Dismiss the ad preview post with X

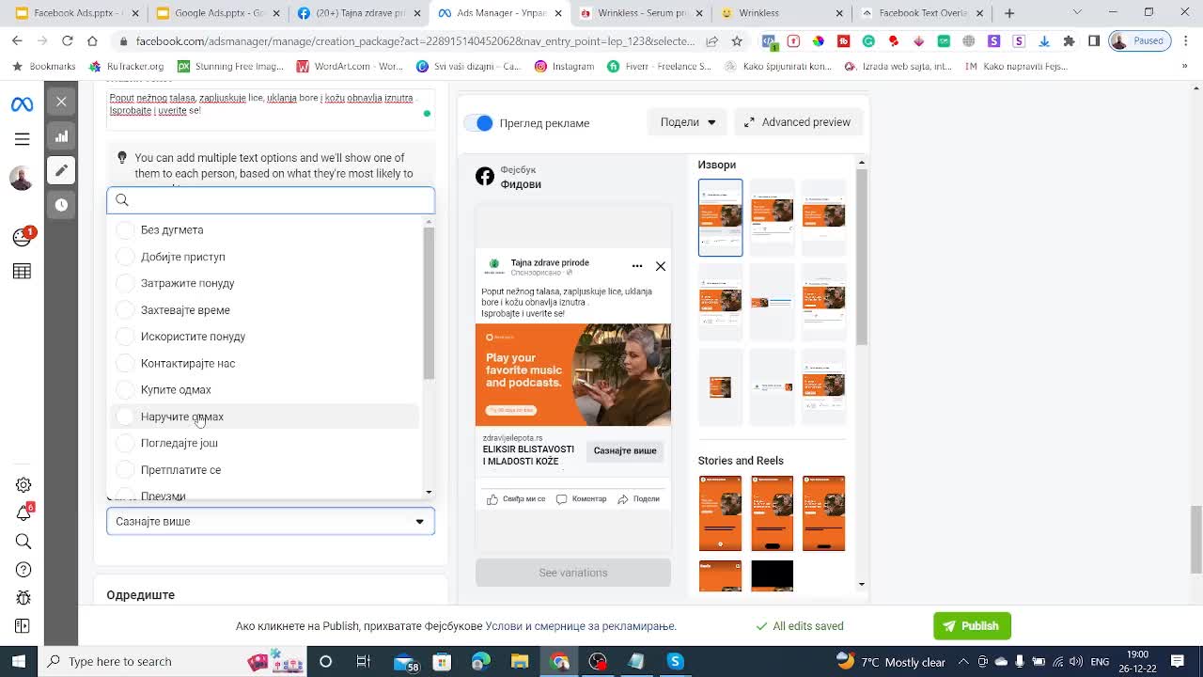click(x=661, y=266)
